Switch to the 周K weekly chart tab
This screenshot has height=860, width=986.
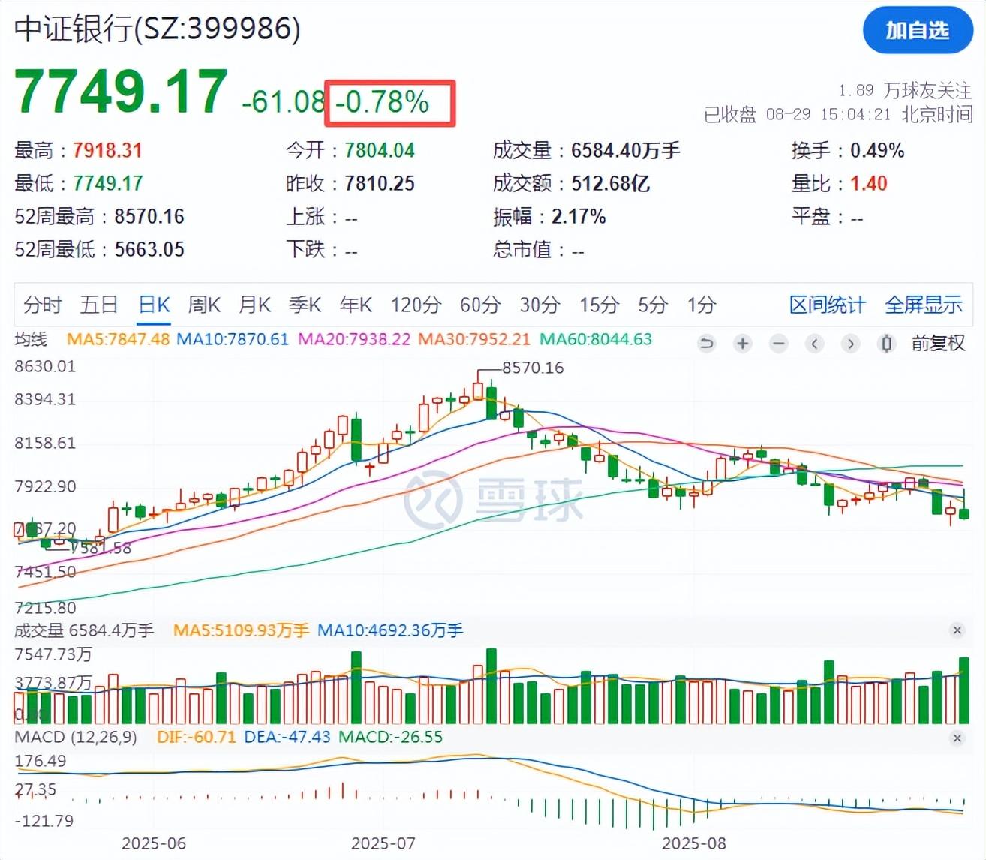pyautogui.click(x=204, y=305)
